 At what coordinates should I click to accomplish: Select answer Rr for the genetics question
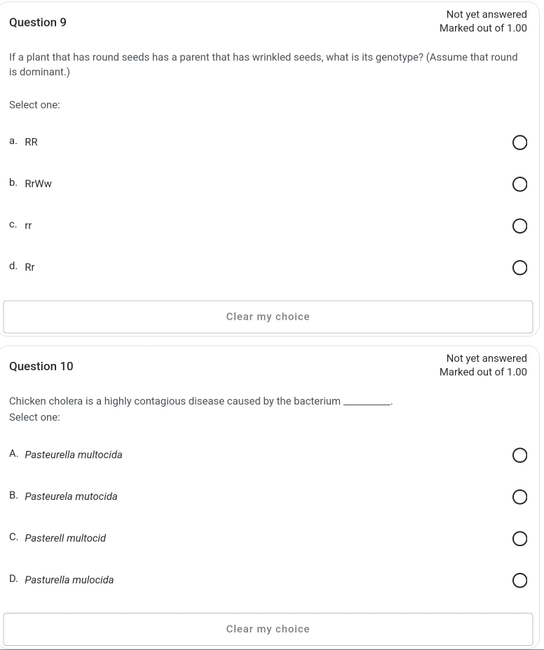coord(519,267)
